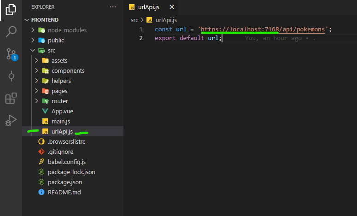
Task: Click the Vue icon of App.vue
Action: [45, 111]
